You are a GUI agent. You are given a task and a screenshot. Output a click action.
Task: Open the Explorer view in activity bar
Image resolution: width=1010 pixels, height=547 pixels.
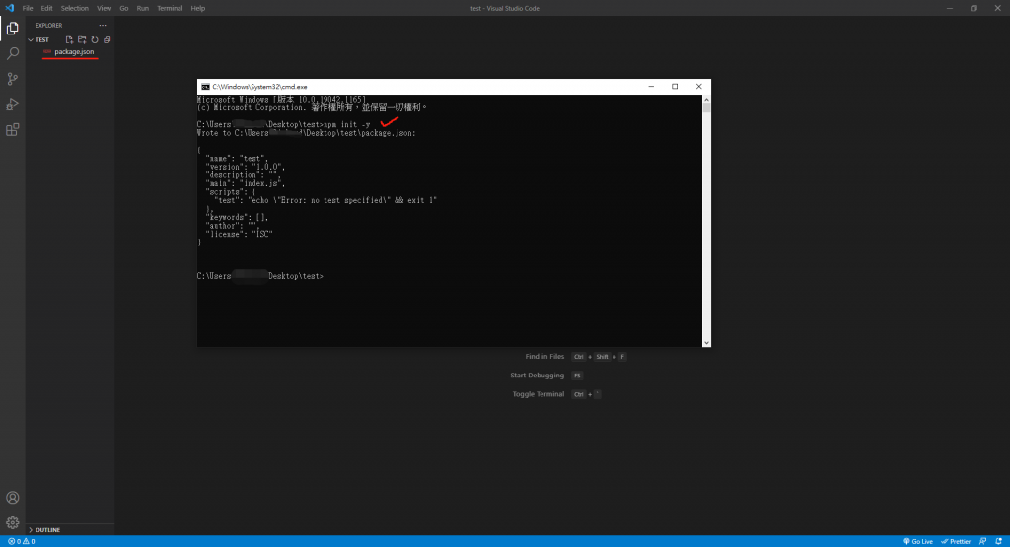[x=12, y=29]
